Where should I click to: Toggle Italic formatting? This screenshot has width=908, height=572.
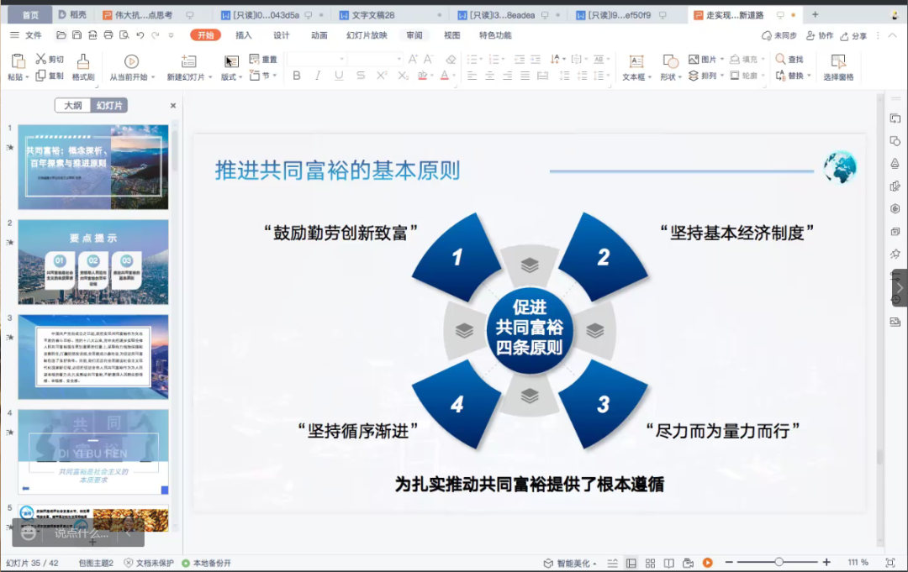pos(318,76)
